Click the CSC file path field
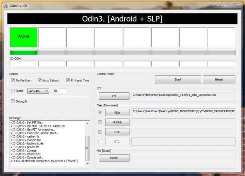Viewport: 245px width, 176px height. tap(183, 132)
